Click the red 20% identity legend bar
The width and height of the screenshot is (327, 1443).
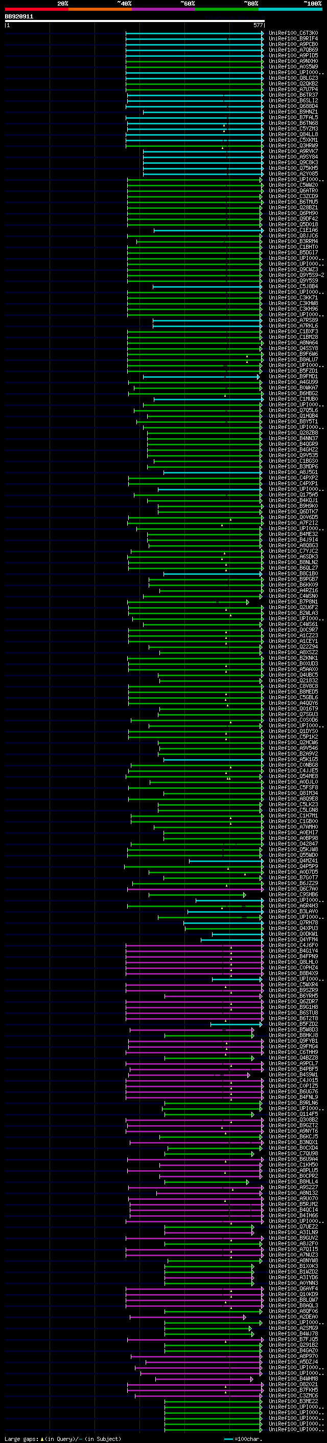37,9
